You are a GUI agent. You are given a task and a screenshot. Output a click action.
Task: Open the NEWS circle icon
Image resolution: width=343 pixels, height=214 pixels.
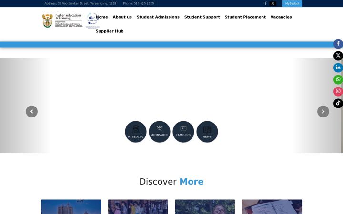tap(207, 132)
